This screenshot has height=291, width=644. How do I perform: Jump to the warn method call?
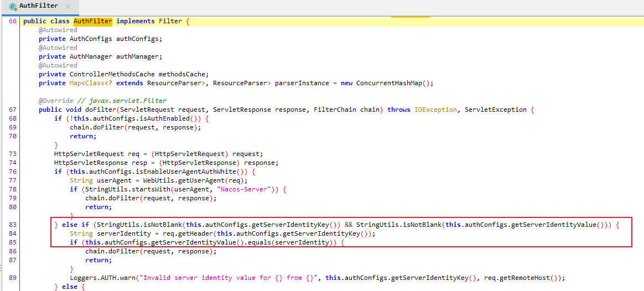(x=128, y=278)
